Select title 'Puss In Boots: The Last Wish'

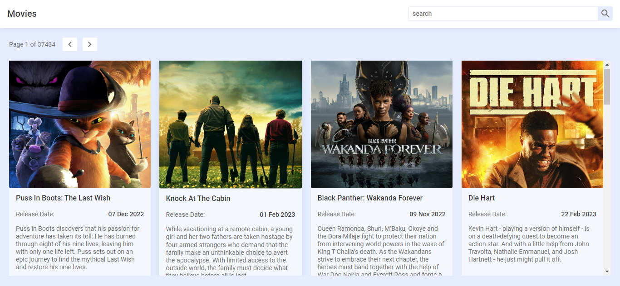coord(63,198)
